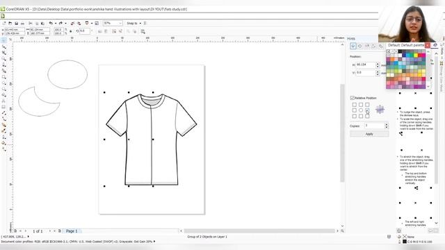Select the Rectangle tool
This screenshot has height=250, width=445.
(x=3, y=77)
